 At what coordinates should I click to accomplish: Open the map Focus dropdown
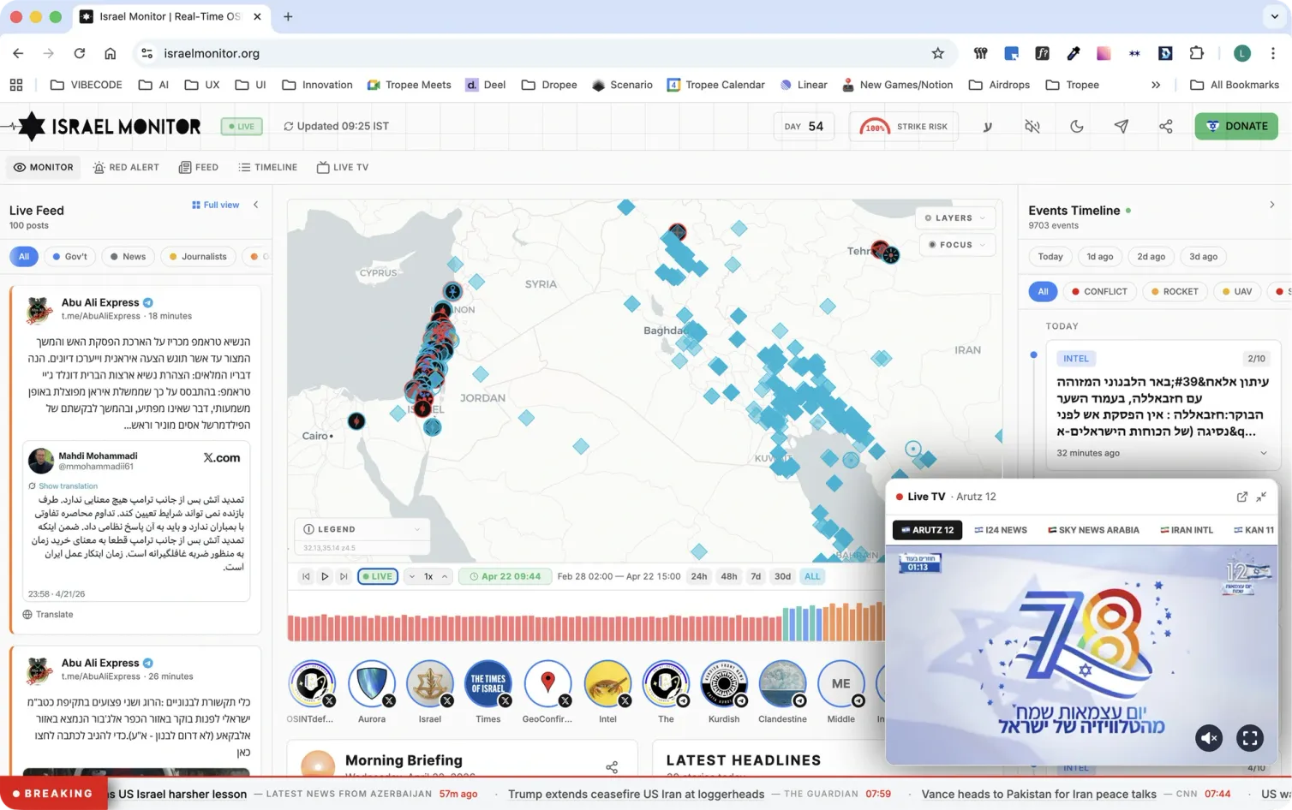(x=957, y=245)
